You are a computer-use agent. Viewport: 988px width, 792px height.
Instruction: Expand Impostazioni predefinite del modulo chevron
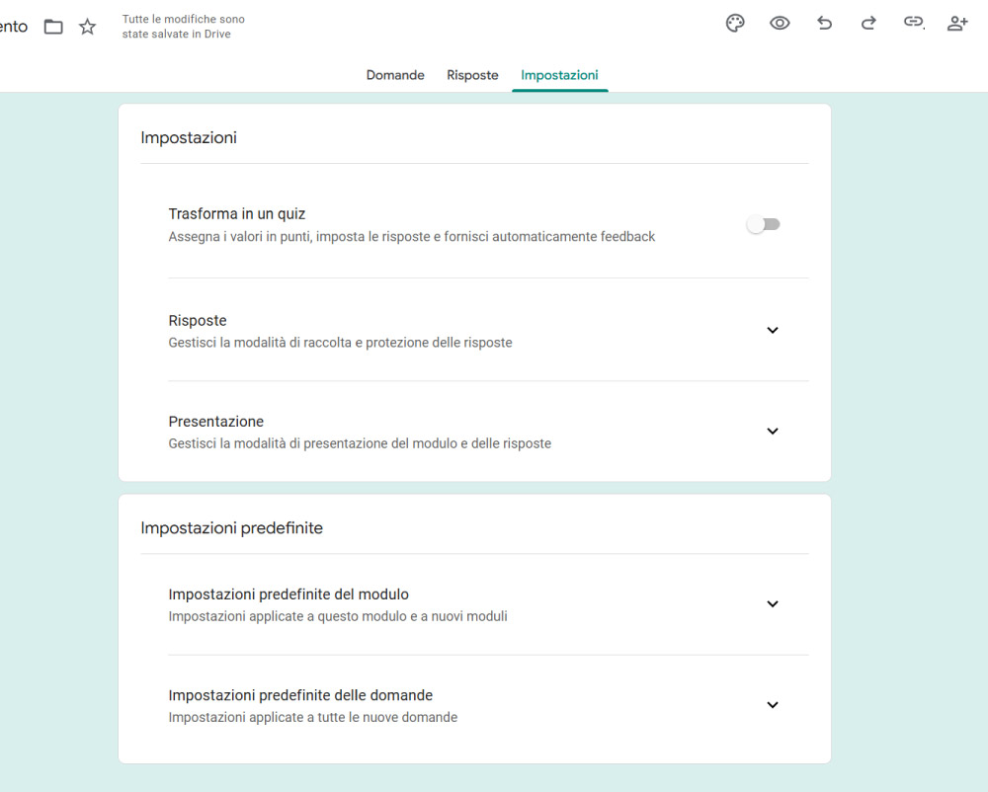[773, 603]
